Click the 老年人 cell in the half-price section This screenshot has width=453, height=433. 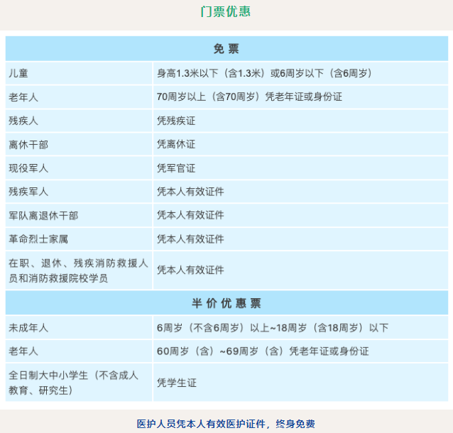point(79,351)
